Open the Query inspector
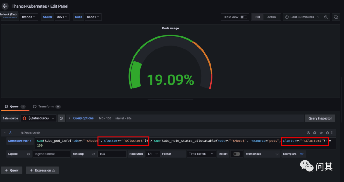The image size is (344, 182). tap(320, 118)
